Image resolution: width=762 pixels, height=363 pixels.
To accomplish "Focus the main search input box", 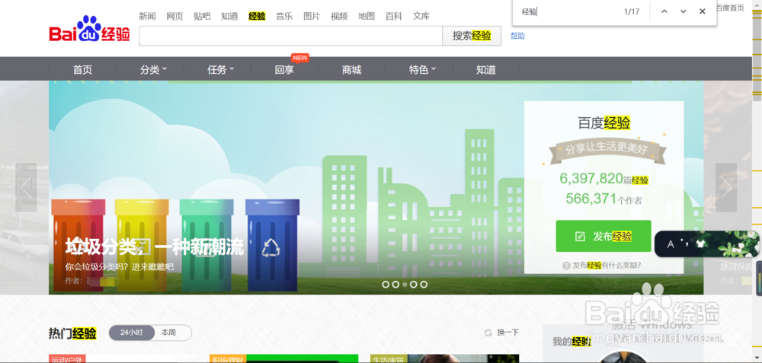I will click(x=290, y=36).
